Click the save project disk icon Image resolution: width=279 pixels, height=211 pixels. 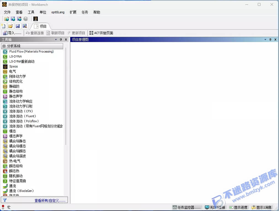click(18, 26)
